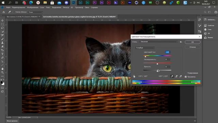The width and height of the screenshot is (218, 123).
Task: Select the Hand tool in toolbar
Action: (x=2, y=69)
